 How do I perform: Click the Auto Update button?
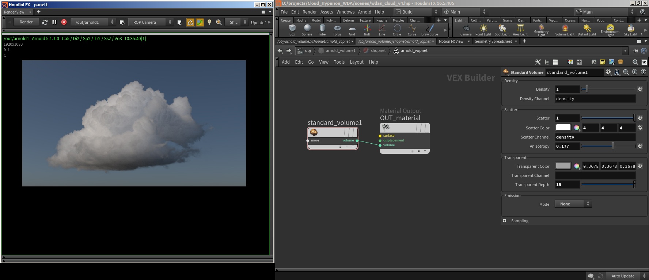coord(623,276)
